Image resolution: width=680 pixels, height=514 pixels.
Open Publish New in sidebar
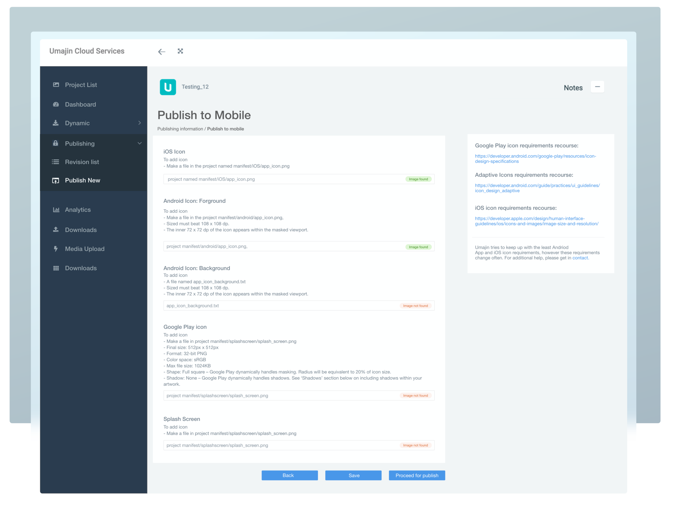(82, 181)
